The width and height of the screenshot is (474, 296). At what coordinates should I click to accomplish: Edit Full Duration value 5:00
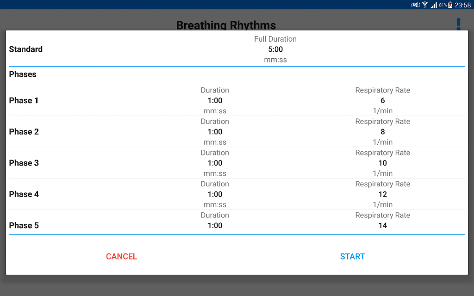[x=275, y=49]
